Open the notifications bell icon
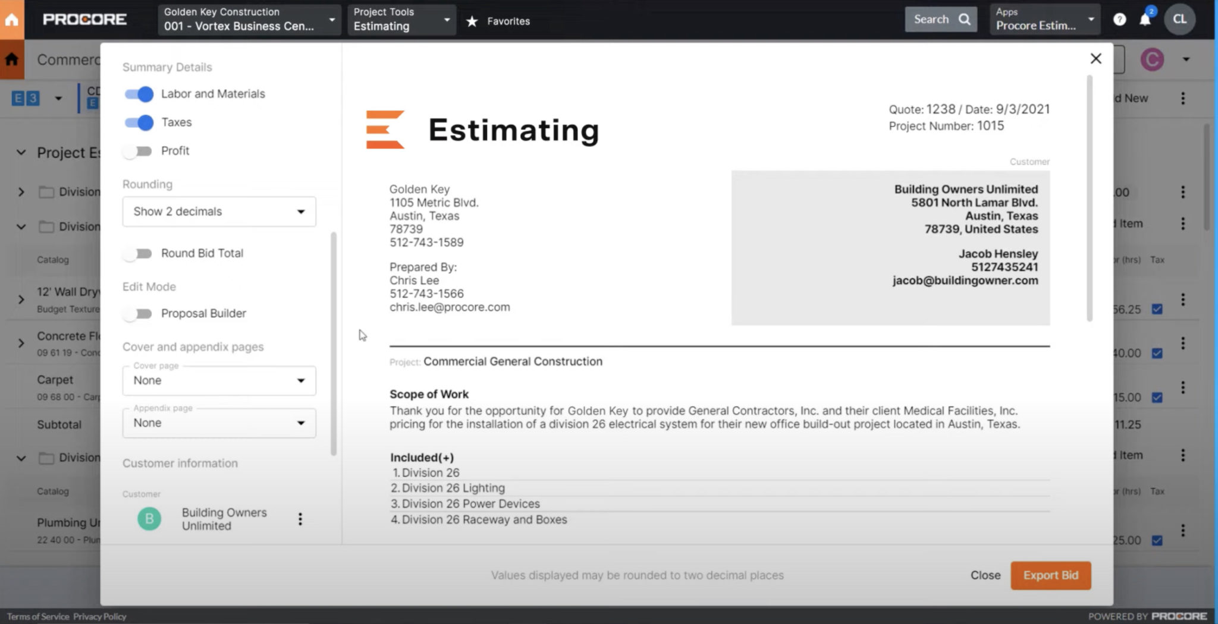The height and width of the screenshot is (624, 1218). [1145, 19]
